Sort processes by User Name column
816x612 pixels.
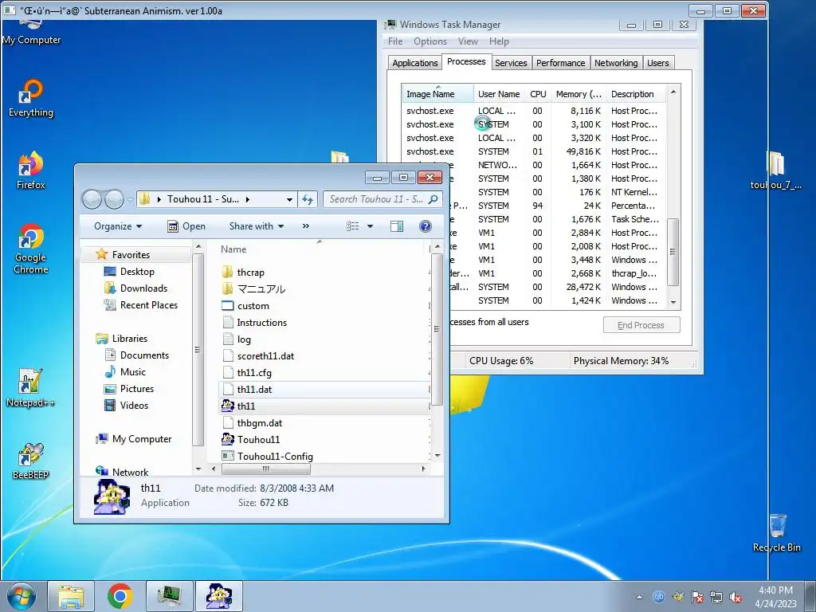click(499, 94)
